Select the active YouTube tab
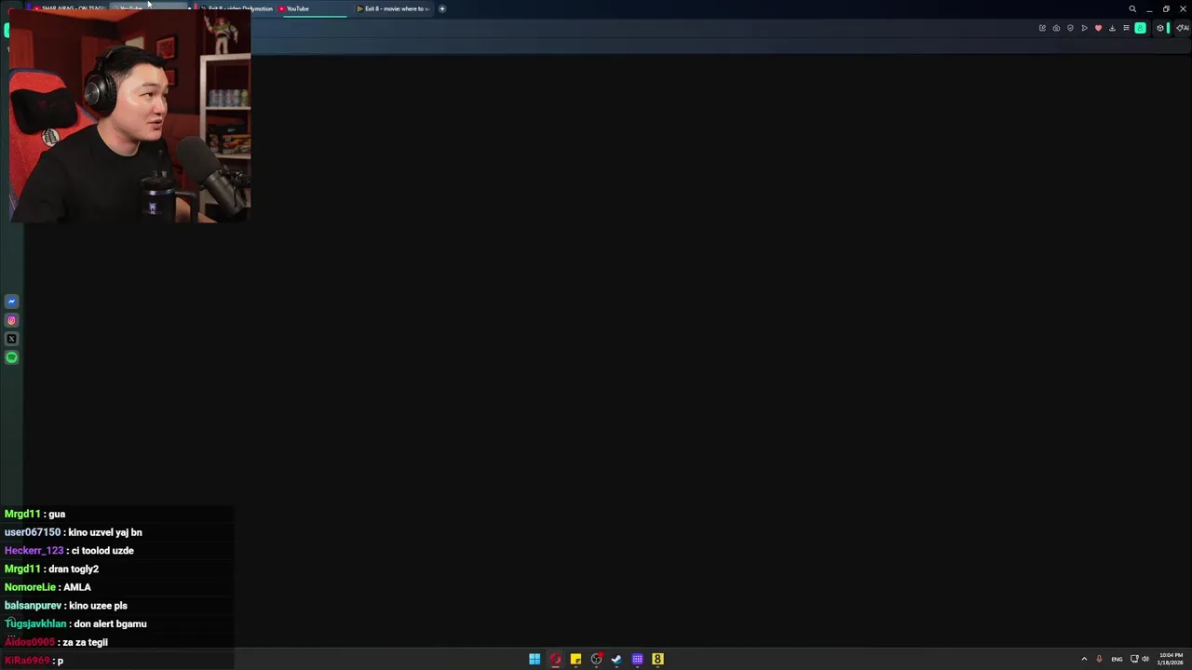Screen dimensions: 1192x670 (x=312, y=8)
